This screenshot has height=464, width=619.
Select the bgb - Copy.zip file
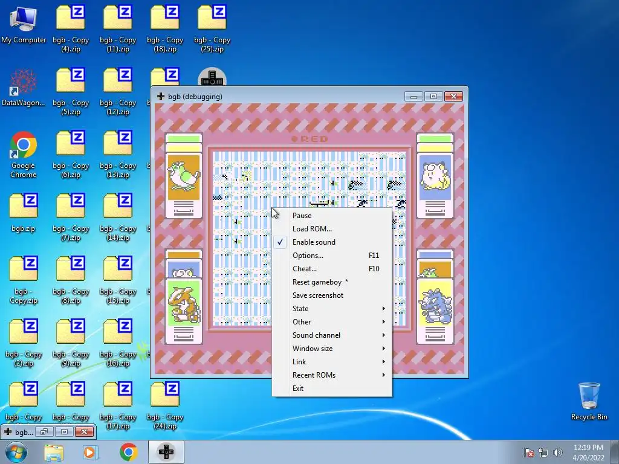click(x=24, y=280)
